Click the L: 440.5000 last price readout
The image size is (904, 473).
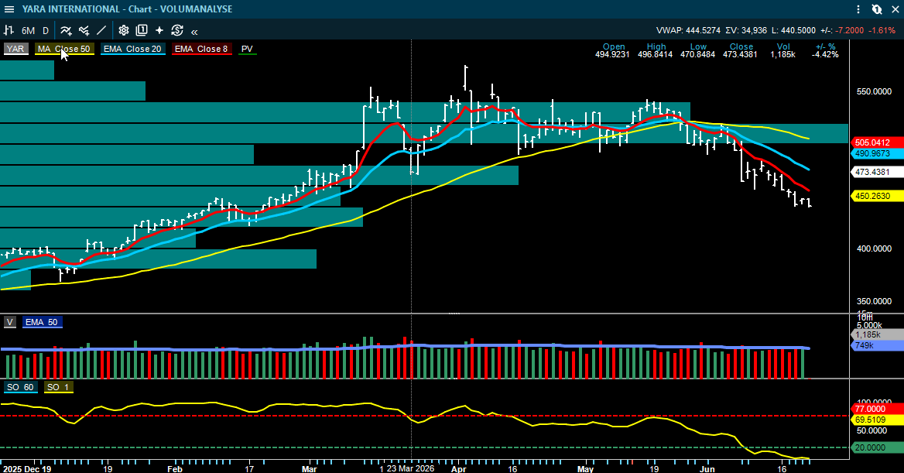click(x=793, y=30)
